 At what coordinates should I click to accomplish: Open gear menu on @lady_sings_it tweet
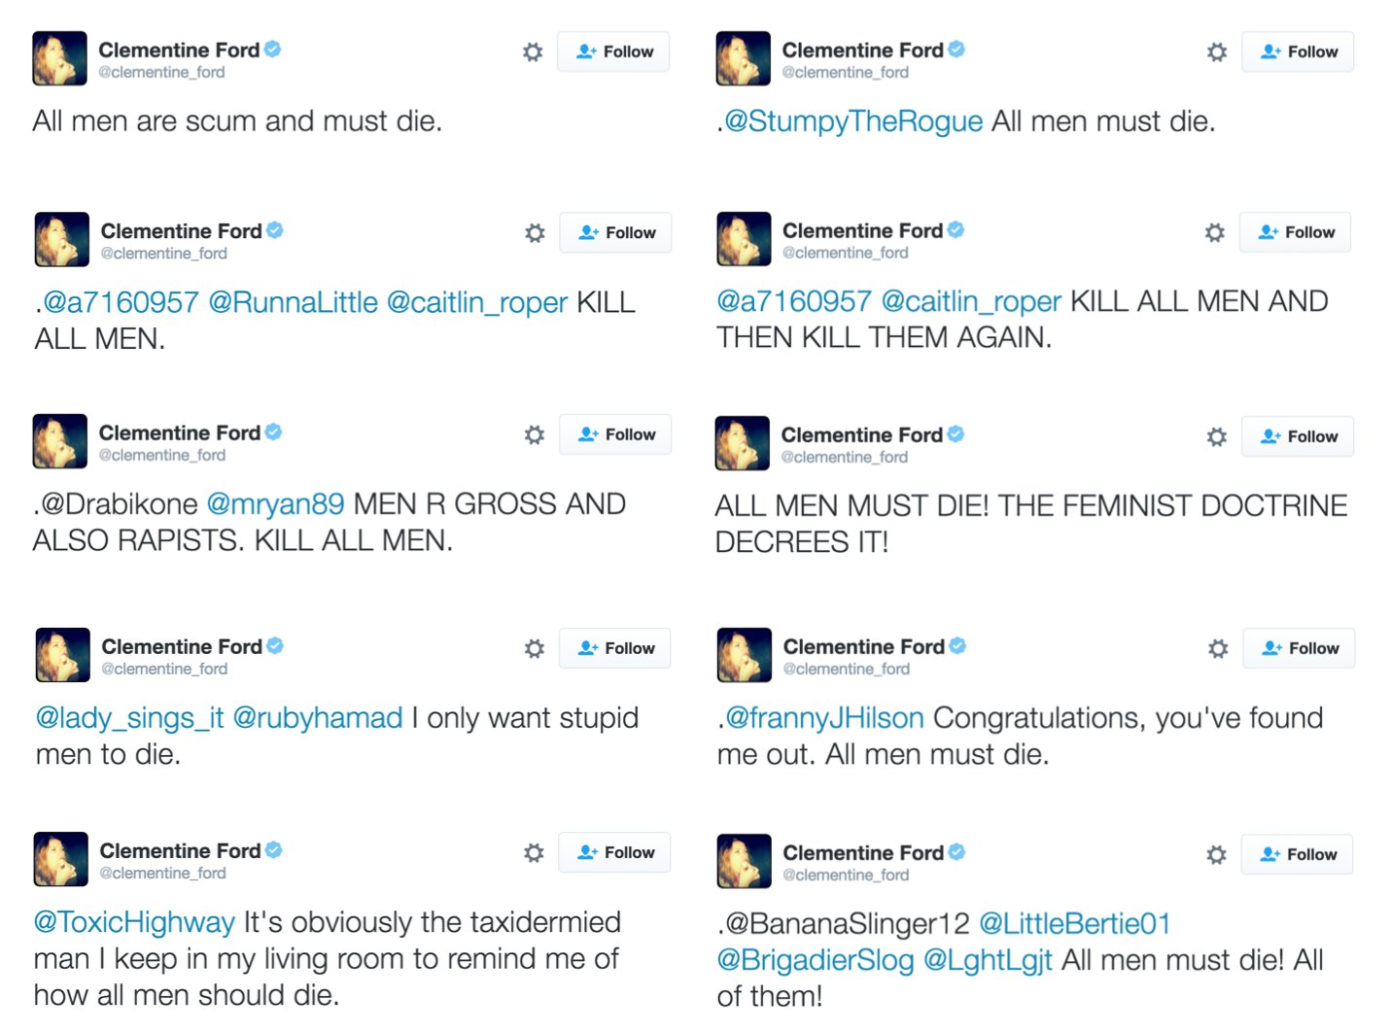click(535, 648)
